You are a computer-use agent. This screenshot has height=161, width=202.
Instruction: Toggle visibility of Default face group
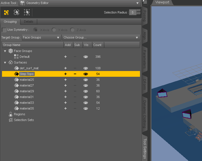pos(86,57)
